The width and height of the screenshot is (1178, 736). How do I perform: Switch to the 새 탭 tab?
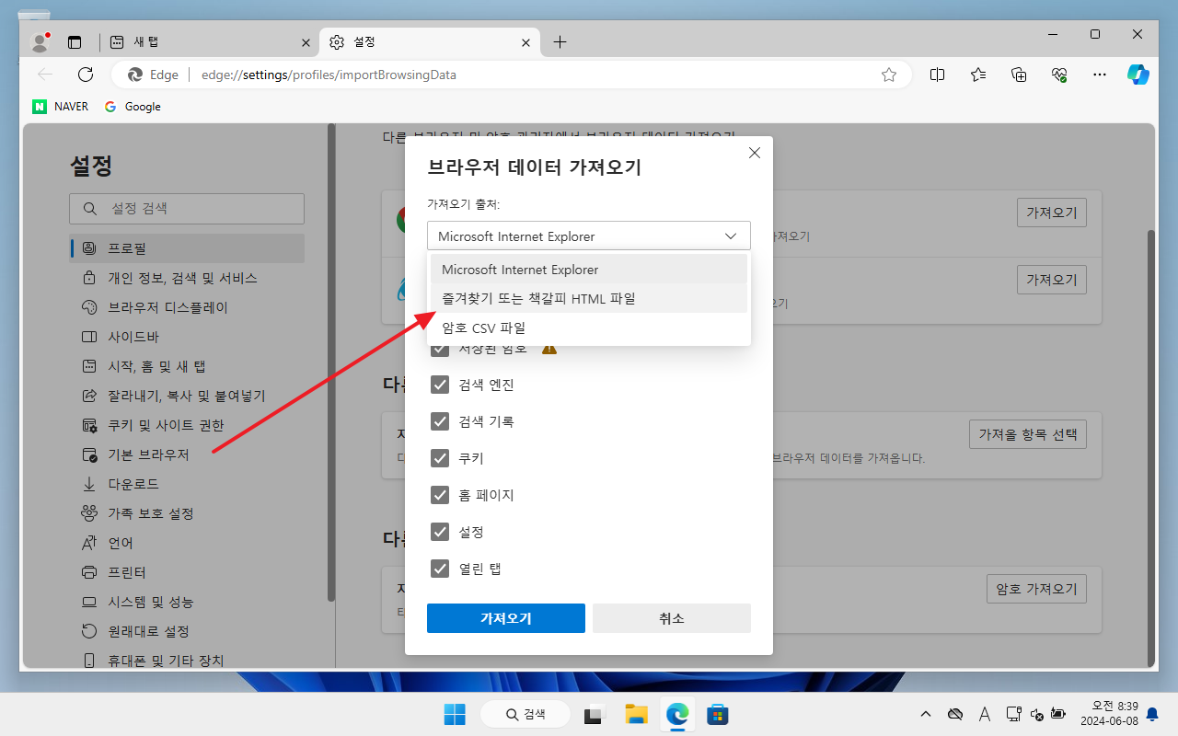pyautogui.click(x=209, y=42)
